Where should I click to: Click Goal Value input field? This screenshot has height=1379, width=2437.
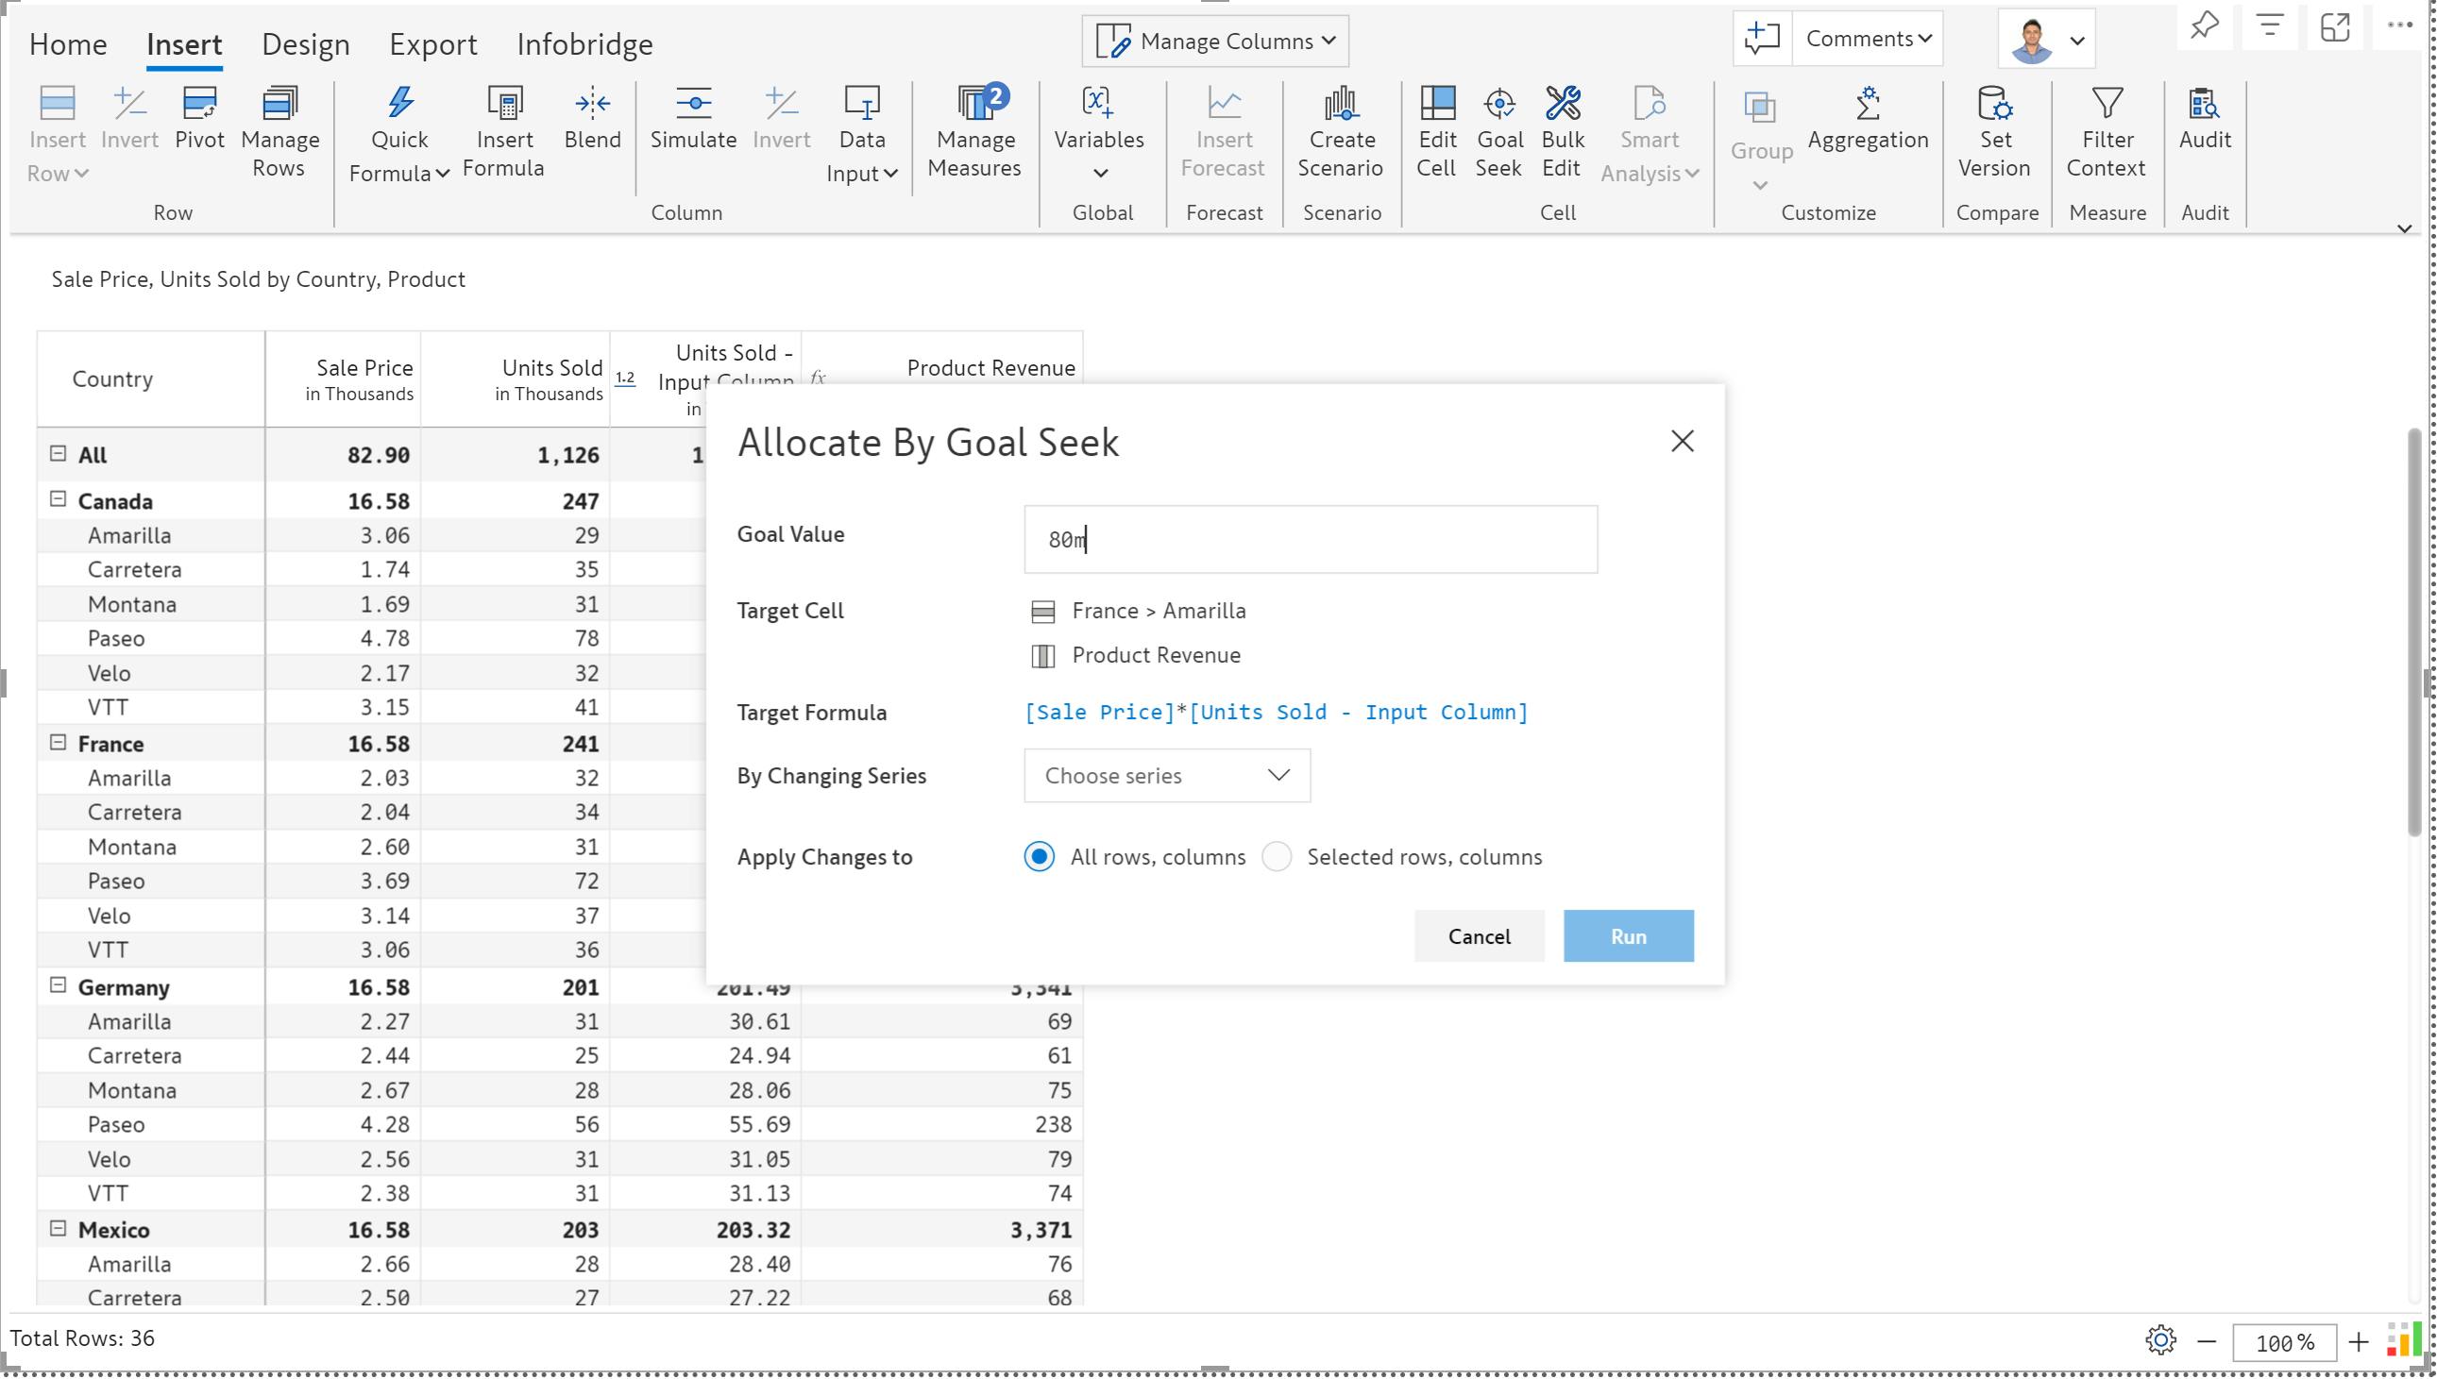[x=1310, y=539]
